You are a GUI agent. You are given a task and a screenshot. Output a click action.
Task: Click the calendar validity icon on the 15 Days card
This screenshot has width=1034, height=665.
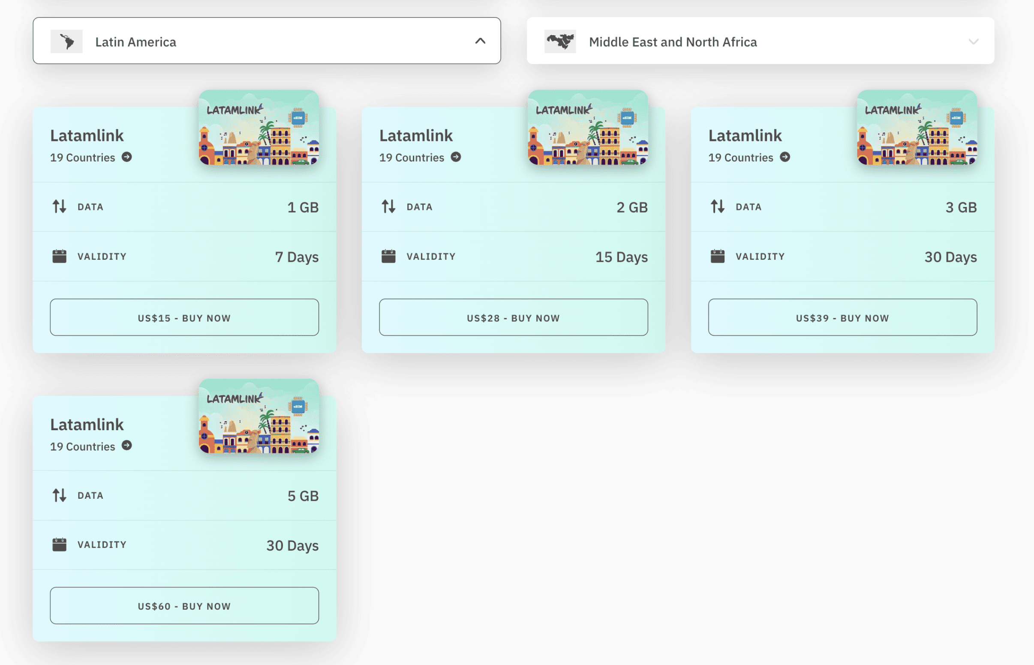pyautogui.click(x=388, y=256)
